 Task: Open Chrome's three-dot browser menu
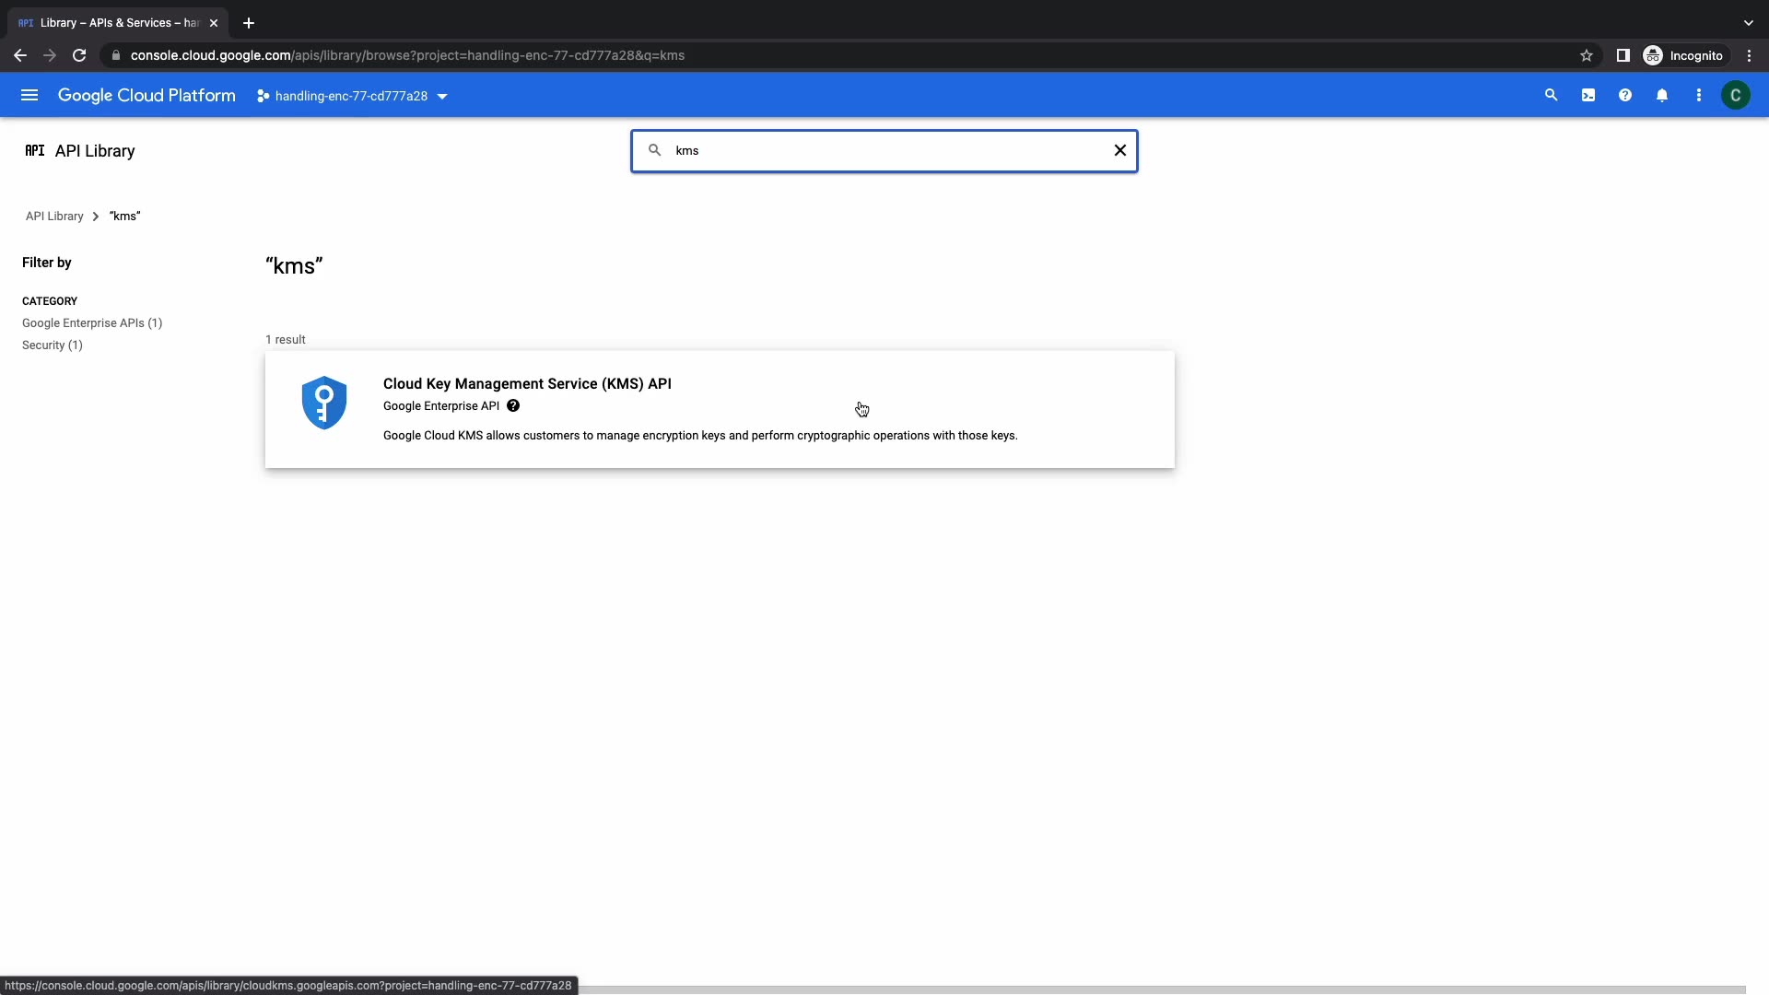pos(1749,55)
